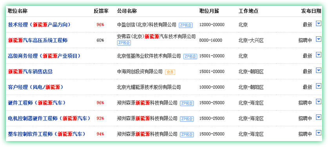Click 会员 badge beside 中海同创投资有限公司

[x=170, y=72]
